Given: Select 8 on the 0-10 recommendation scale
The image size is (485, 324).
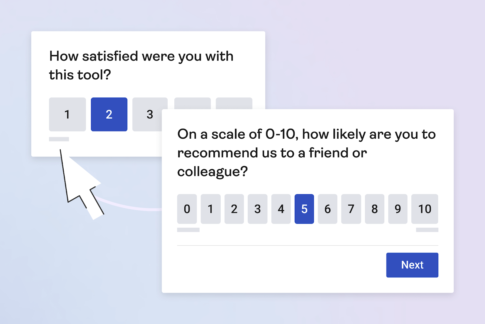Looking at the screenshot, I should click(375, 209).
